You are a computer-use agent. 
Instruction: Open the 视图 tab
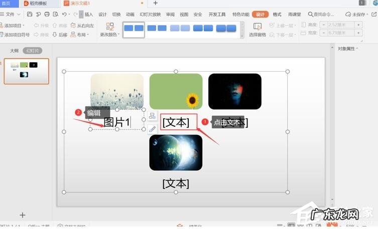coord(184,15)
